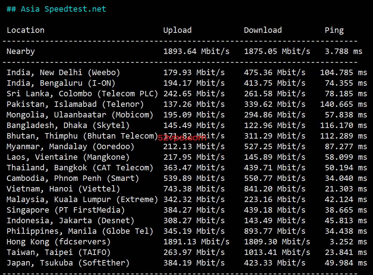Click the 'Download' column header
373x275 pixels.
click(263, 30)
